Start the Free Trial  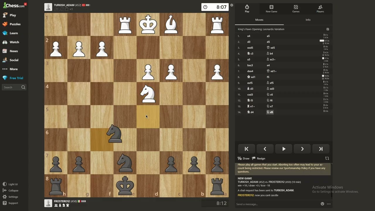click(16, 78)
